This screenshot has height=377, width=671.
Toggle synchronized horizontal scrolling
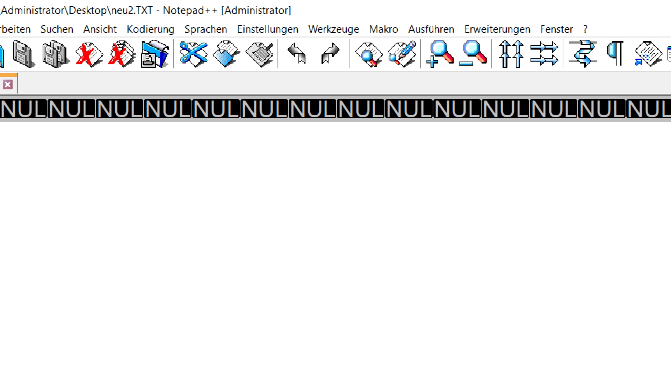[544, 54]
